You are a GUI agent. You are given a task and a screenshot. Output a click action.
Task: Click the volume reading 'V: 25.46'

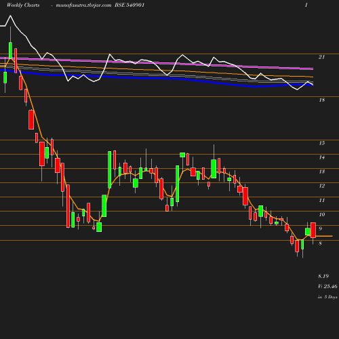[x=327, y=286]
